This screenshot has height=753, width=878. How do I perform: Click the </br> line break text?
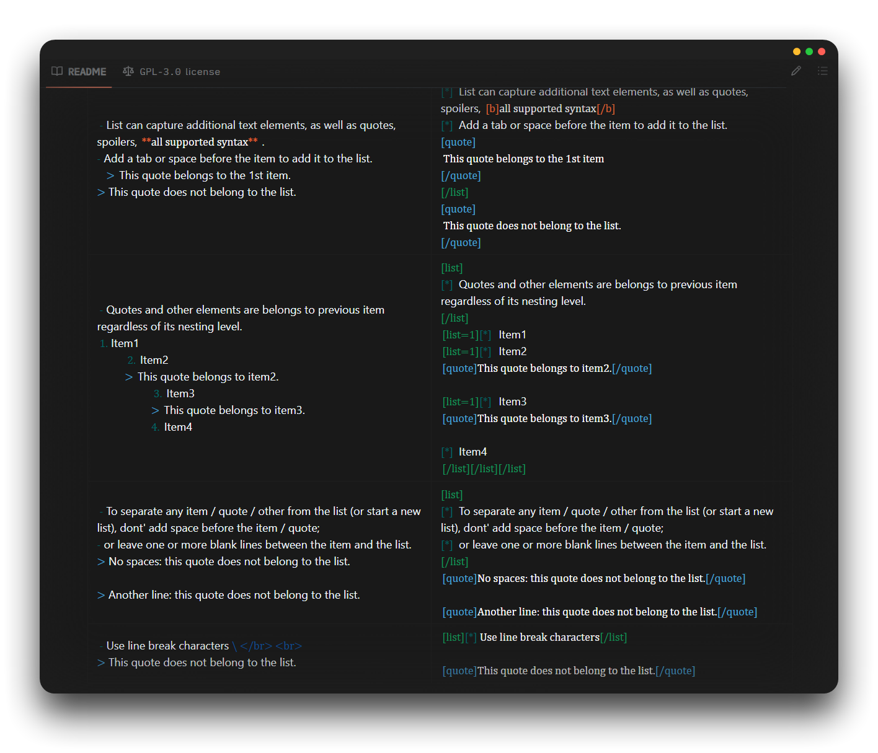click(256, 646)
